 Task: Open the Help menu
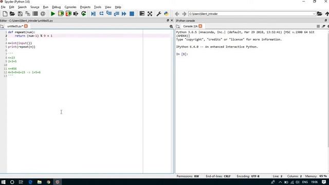[x=118, y=7]
